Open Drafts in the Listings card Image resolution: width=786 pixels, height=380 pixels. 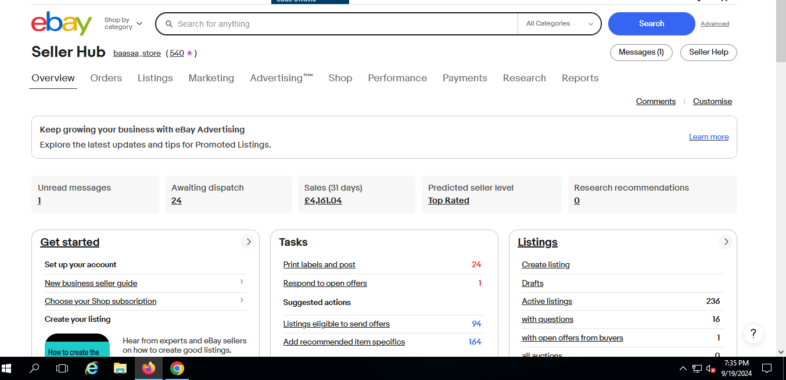click(533, 284)
